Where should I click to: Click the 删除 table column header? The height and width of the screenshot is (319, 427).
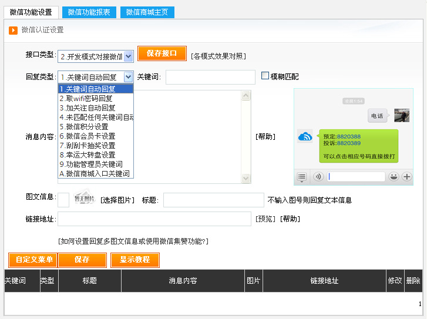point(413,280)
